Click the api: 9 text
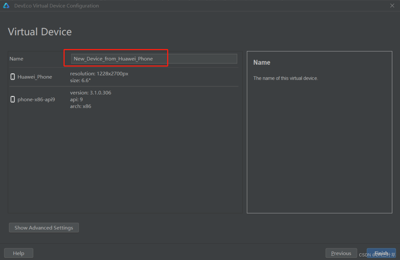This screenshot has height=260, width=400. 76,99
